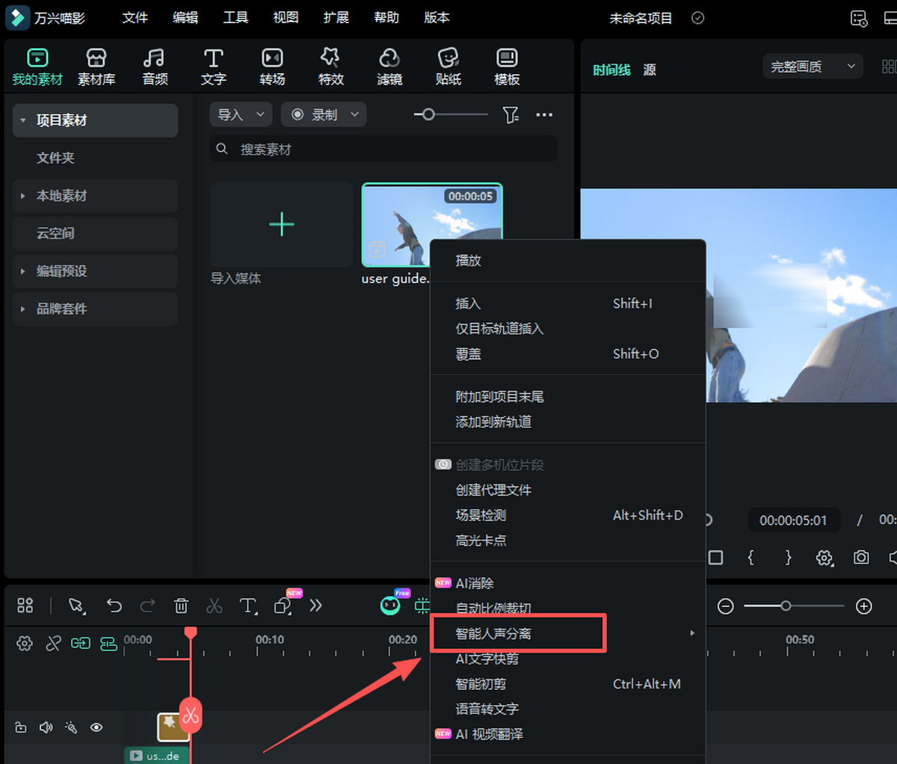Image resolution: width=897 pixels, height=764 pixels.
Task: Open the 特效 (Effects) panel
Action: pos(330,66)
